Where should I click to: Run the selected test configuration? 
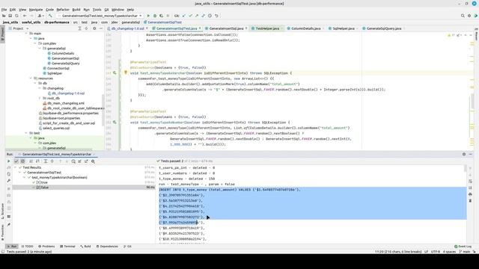pyautogui.click(x=148, y=16)
